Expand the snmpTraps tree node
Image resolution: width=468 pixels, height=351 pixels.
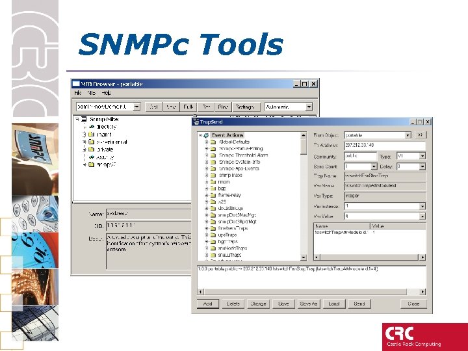click(206, 175)
